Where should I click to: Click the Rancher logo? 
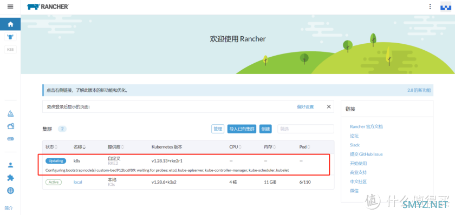[48, 6]
